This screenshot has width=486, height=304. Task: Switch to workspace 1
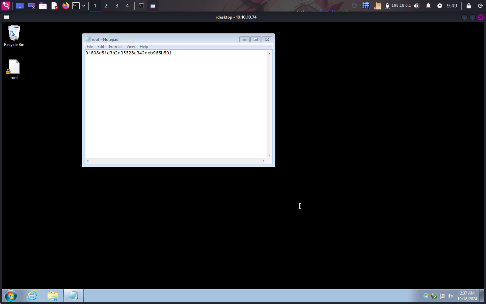(95, 6)
